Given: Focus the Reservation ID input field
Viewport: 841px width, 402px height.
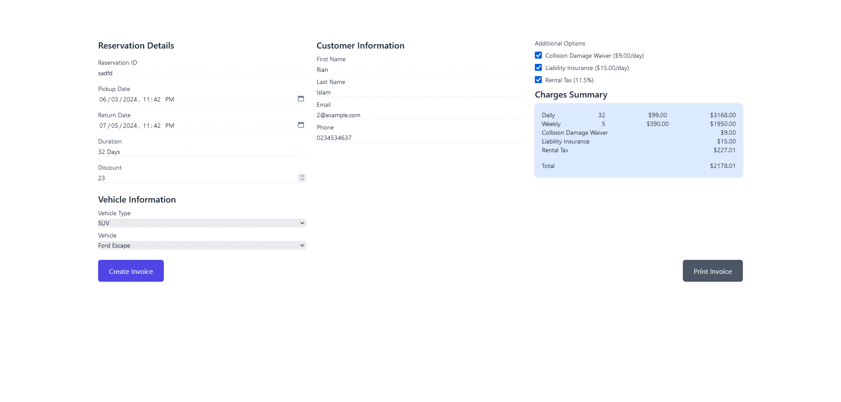Looking at the screenshot, I should [202, 73].
